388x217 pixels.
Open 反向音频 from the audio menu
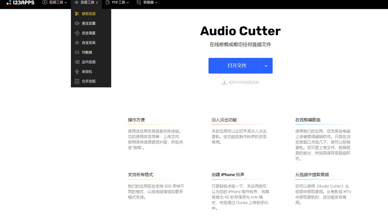[91, 62]
